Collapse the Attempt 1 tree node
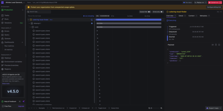 click(x=29, y=23)
